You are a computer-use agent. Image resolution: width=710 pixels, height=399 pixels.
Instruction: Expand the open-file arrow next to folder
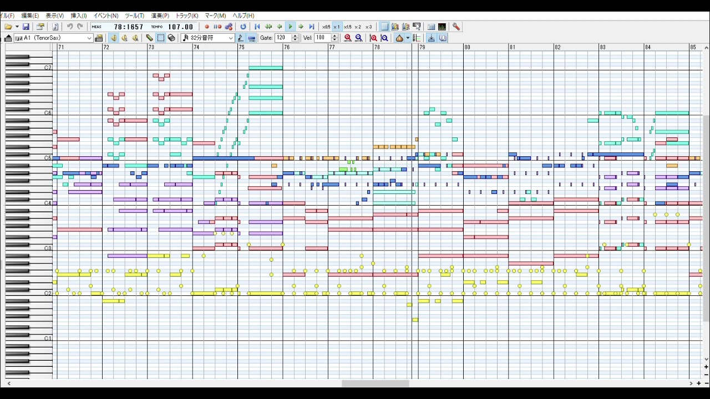coord(17,27)
